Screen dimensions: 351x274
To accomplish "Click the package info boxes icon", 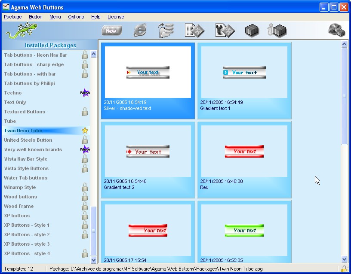I will (277, 30).
